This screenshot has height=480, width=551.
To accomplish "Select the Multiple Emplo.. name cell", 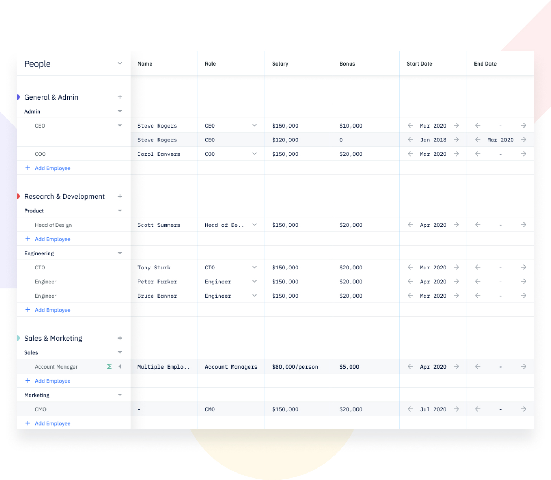I will coord(164,366).
